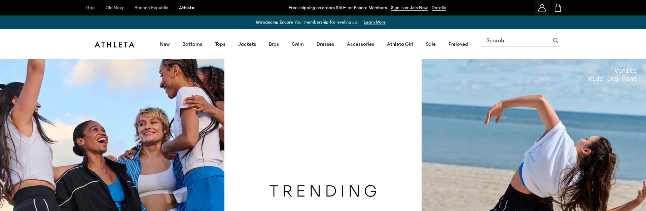Viewport: 646px width, 211px height.
Task: Open the Preloved menu
Action: tap(458, 44)
